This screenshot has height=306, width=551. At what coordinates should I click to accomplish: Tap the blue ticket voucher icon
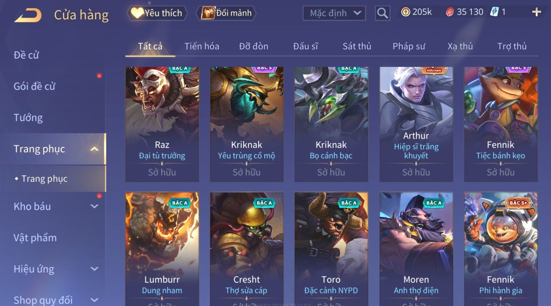click(x=494, y=12)
